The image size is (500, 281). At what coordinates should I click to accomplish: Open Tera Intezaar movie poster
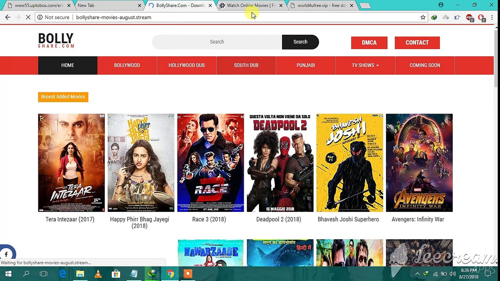(71, 163)
